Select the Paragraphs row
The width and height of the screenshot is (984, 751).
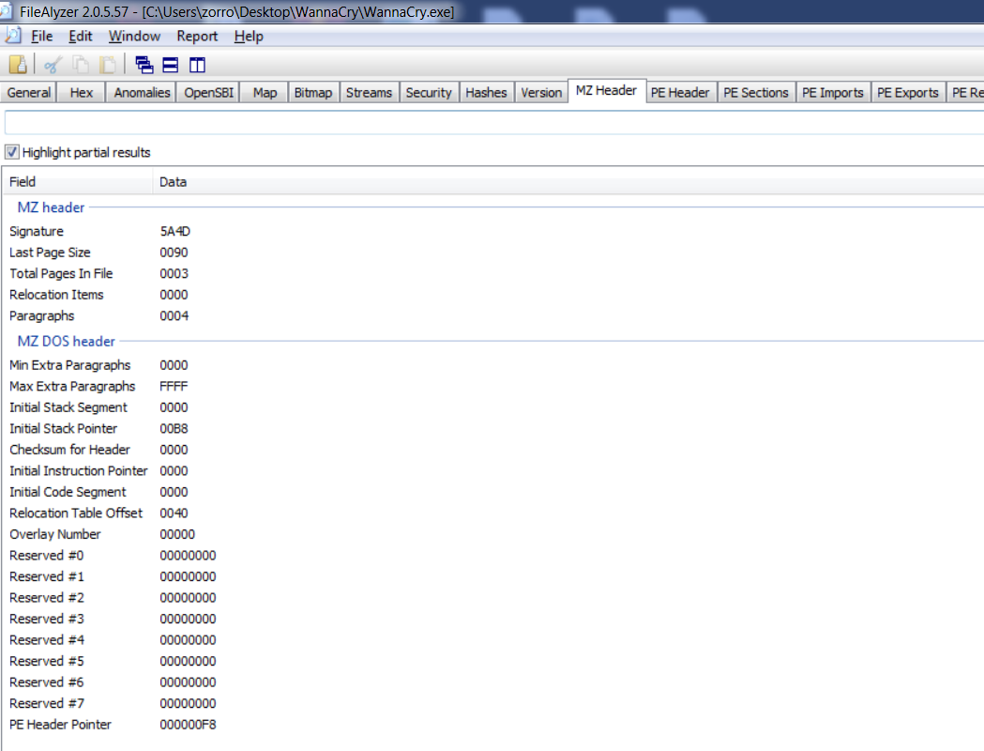click(493, 315)
